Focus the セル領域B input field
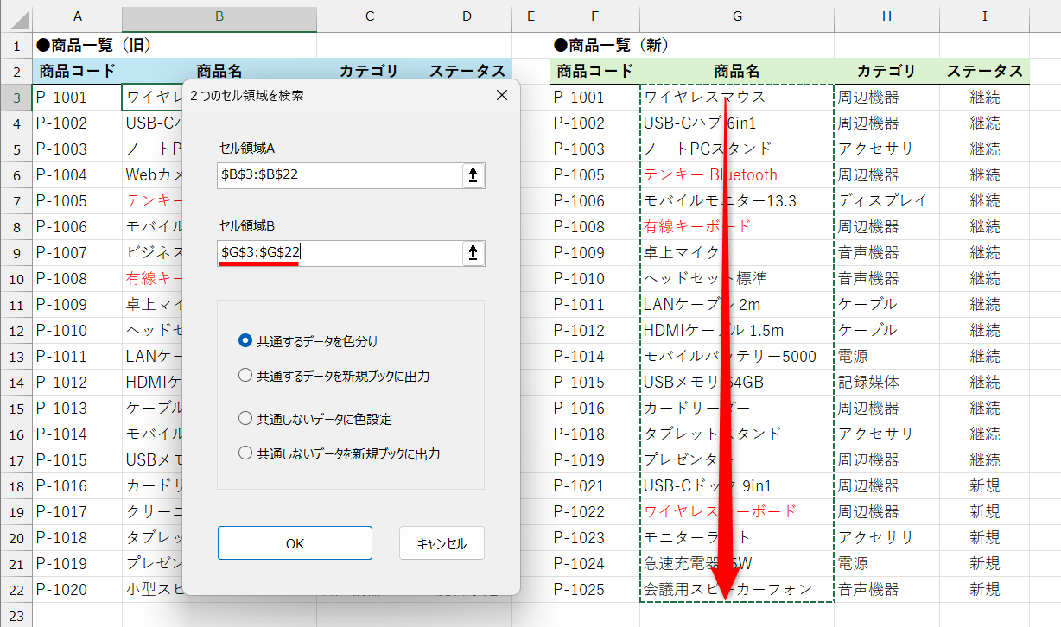This screenshot has height=627, width=1061. click(340, 253)
